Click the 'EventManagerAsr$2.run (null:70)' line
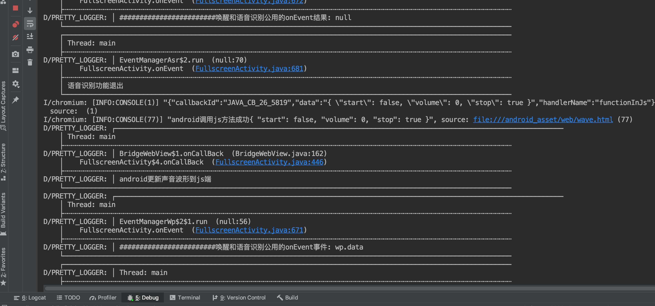This screenshot has width=655, height=306. (183, 60)
